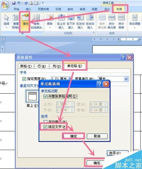The width and height of the screenshot is (142, 169).
Task: Open 度量单位 units dropdown
Action: pyautogui.click(x=126, y=79)
